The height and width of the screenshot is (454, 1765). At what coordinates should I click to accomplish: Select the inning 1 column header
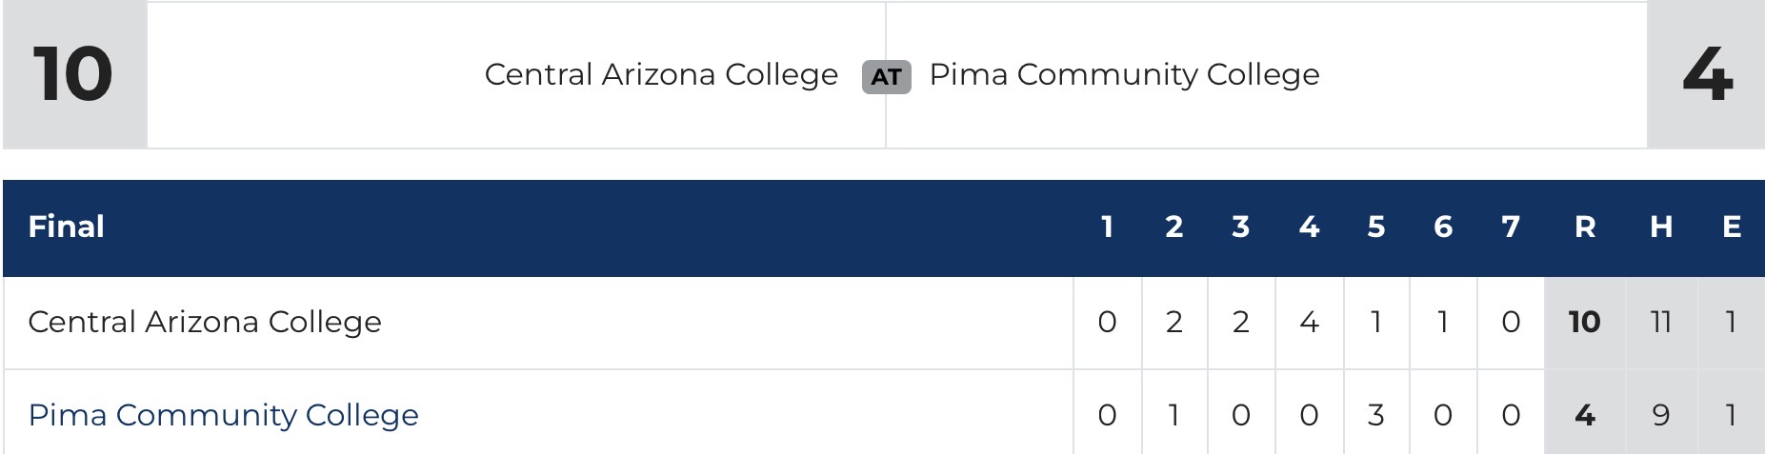tap(1107, 227)
